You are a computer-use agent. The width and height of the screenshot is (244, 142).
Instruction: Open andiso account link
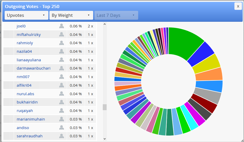pos(23,128)
